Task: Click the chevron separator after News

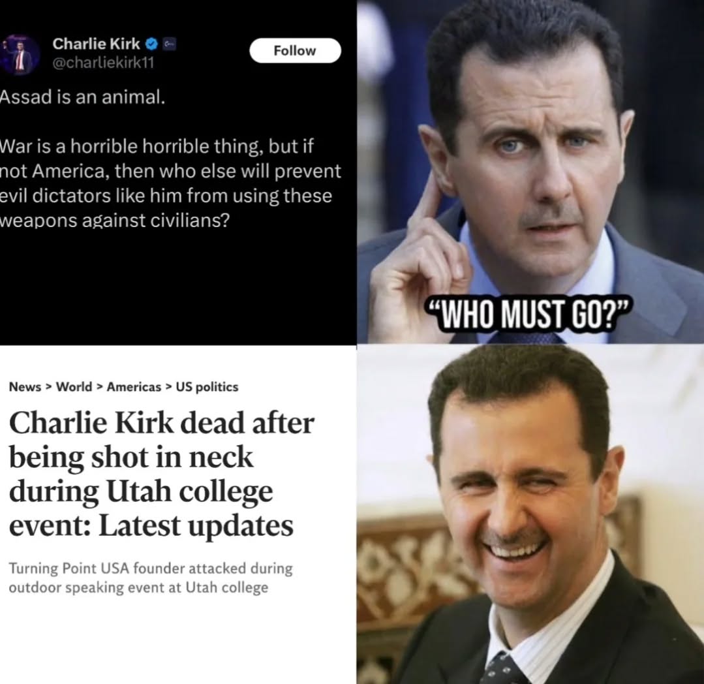Action: [49, 386]
